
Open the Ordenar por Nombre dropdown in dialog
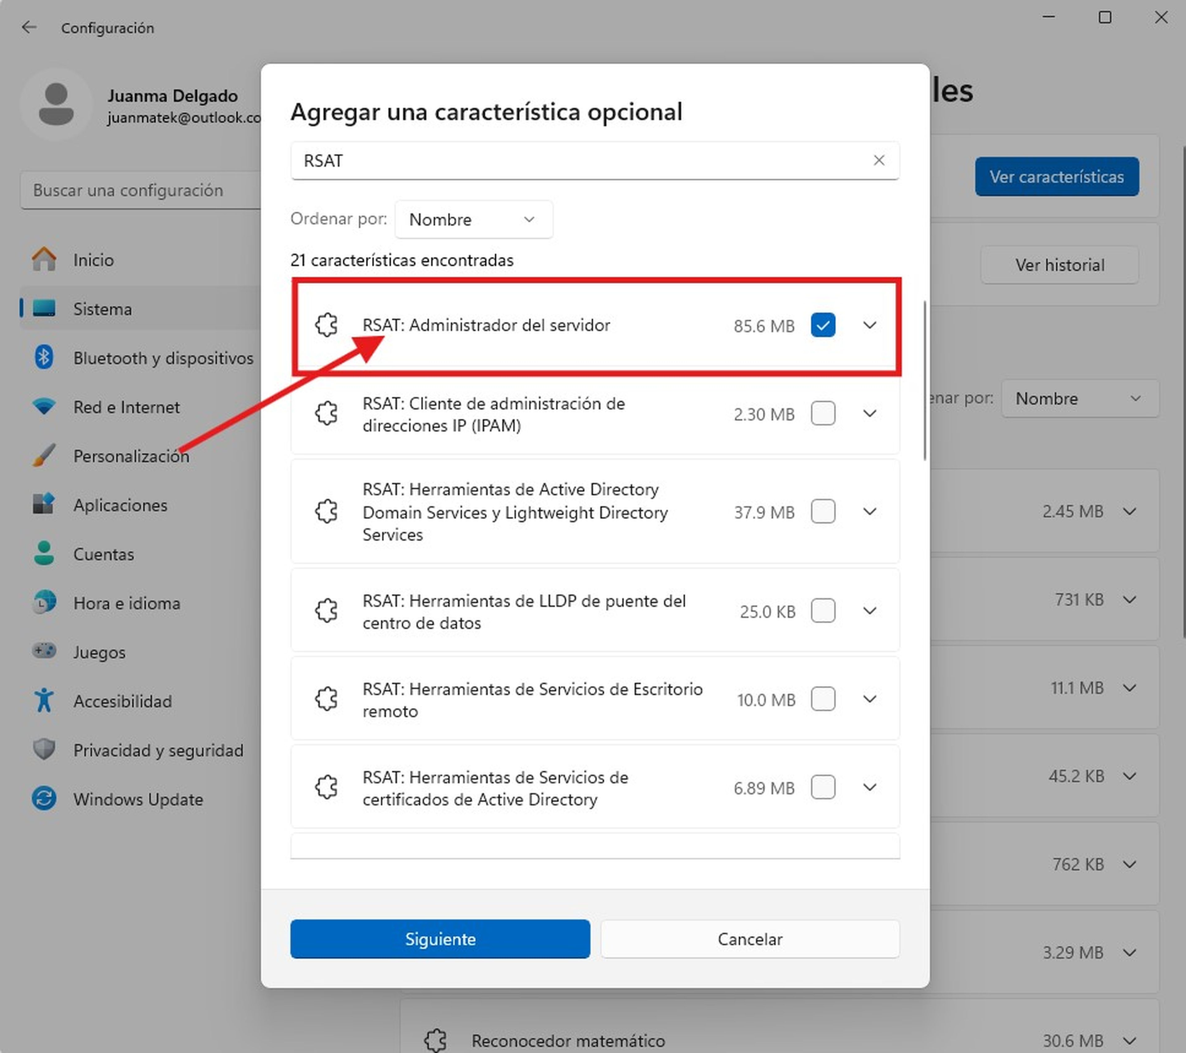coord(473,219)
